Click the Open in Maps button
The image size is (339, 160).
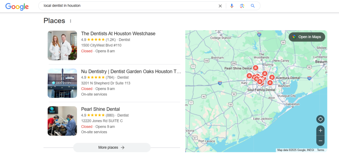307,37
